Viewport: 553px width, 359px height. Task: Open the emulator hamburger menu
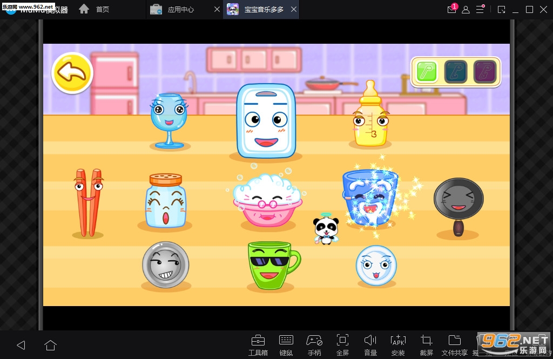click(480, 9)
